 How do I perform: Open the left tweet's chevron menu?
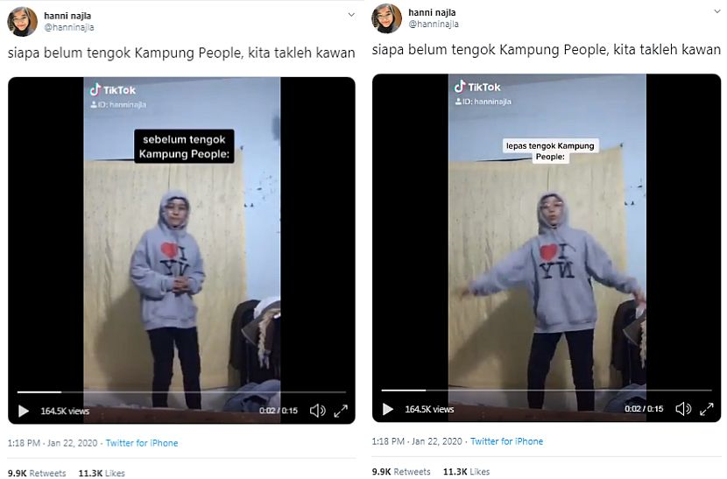(x=351, y=15)
